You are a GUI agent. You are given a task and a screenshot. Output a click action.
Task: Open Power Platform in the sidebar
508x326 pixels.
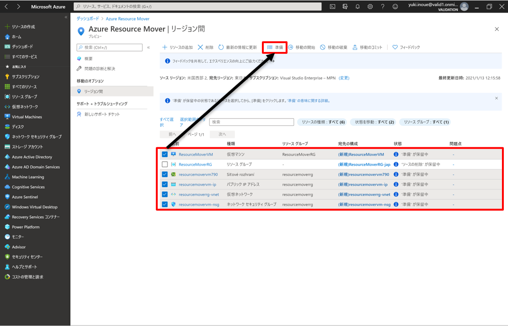(x=22, y=227)
